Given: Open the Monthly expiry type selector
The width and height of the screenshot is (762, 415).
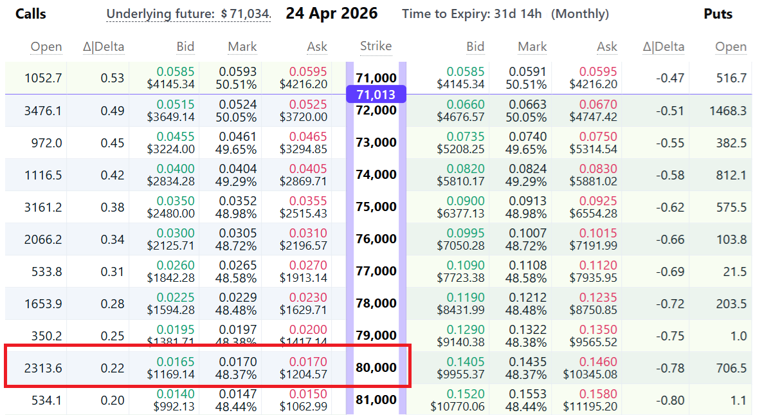Looking at the screenshot, I should (x=579, y=14).
